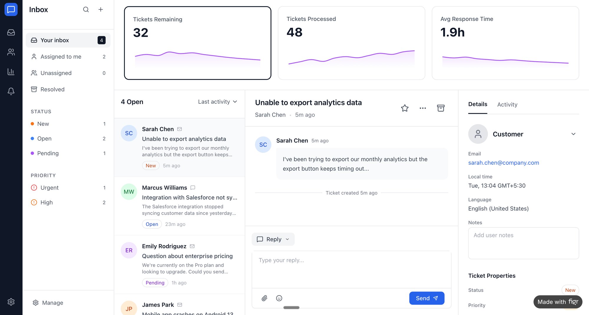Screen dimensions: 589x315
Task: Collapse the Customer details section
Action: [573, 134]
